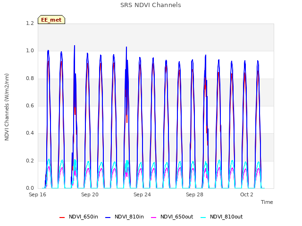This screenshot has height=226, width=302.
Task: Click the NDVI Channels (W/m2/nm) y-axis label
Action: pos(7,107)
